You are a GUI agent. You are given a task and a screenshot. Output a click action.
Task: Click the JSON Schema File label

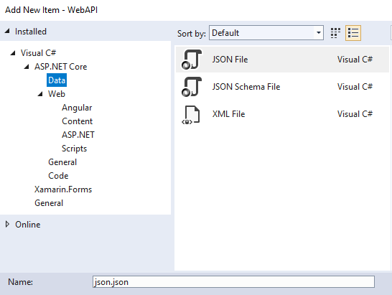click(246, 87)
